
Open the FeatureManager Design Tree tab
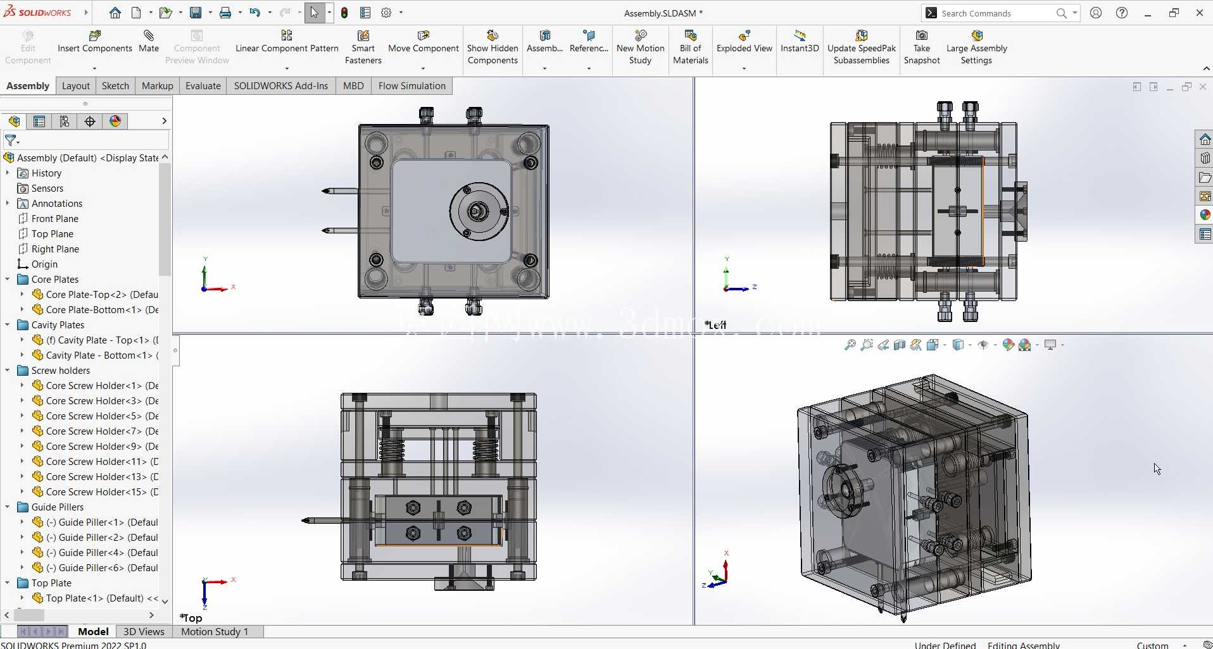pos(15,121)
